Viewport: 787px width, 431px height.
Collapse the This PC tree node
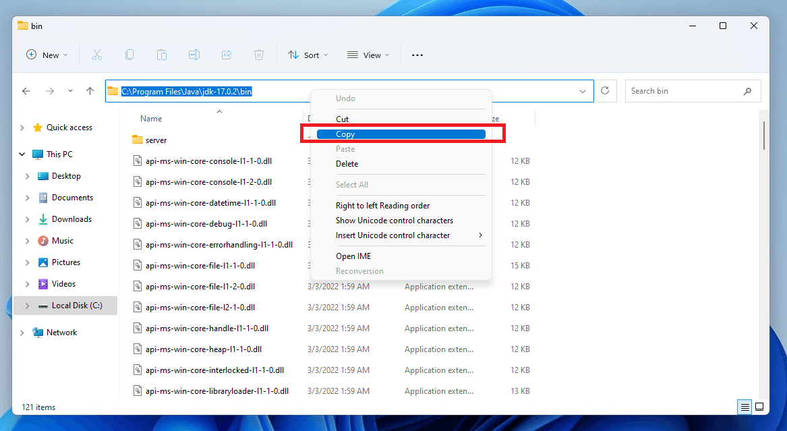pyautogui.click(x=22, y=154)
